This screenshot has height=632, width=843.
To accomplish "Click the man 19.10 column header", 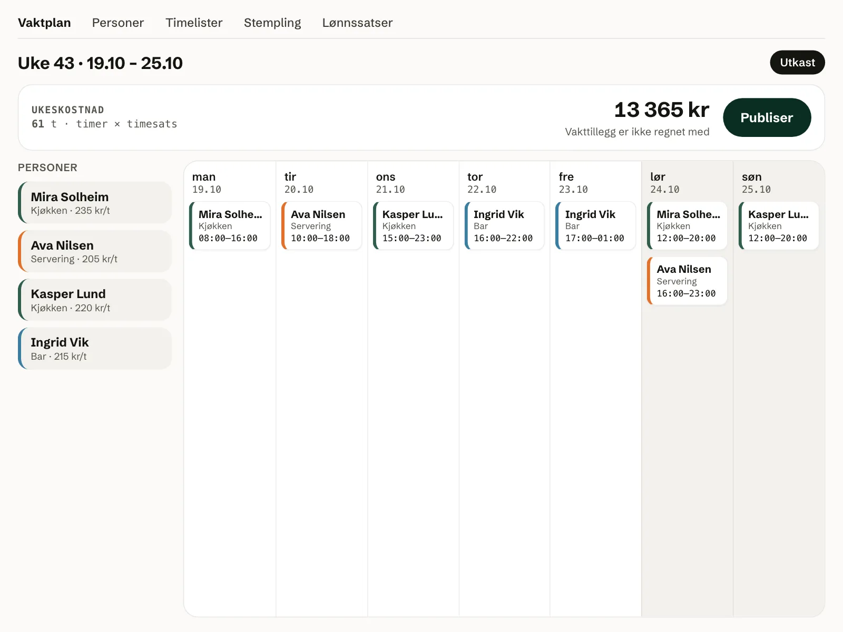I will [x=207, y=183].
